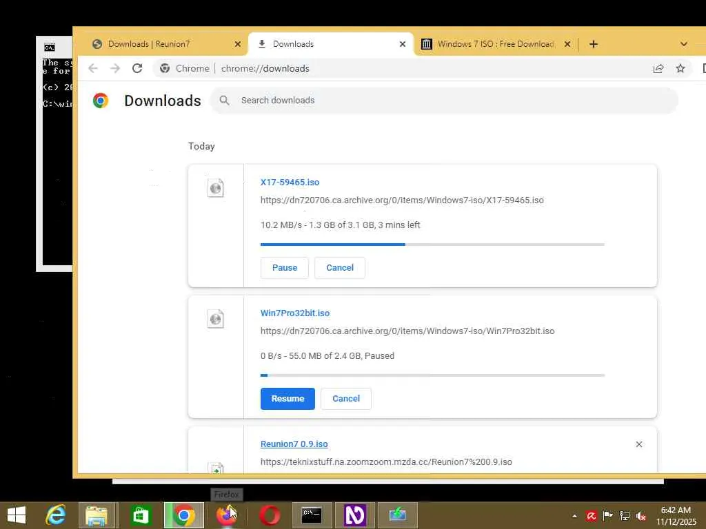The height and width of the screenshot is (529, 706).
Task: Click the Reunion7 0.9.iso source URL
Action: click(x=386, y=462)
